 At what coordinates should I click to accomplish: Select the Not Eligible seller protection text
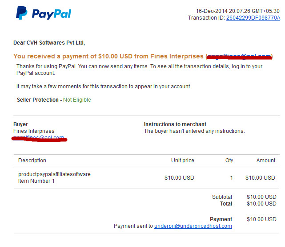[x=77, y=100]
